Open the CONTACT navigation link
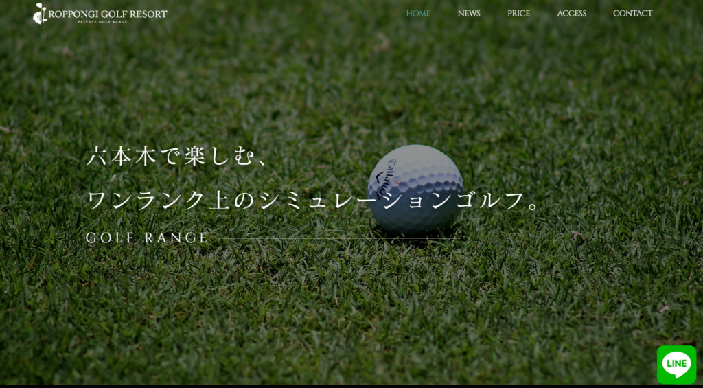Image resolution: width=703 pixels, height=388 pixels. tap(632, 14)
